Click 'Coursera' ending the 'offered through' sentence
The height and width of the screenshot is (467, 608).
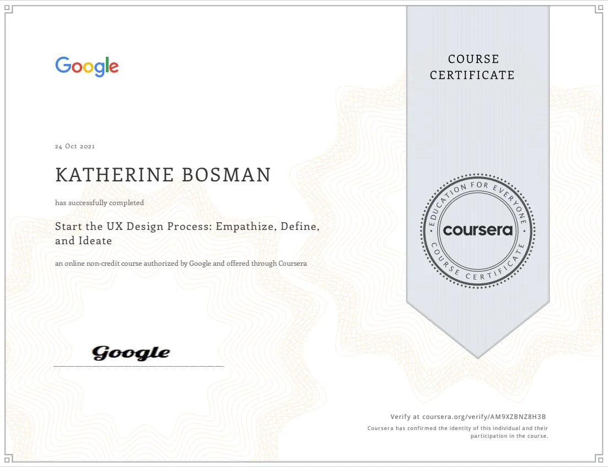coord(292,264)
